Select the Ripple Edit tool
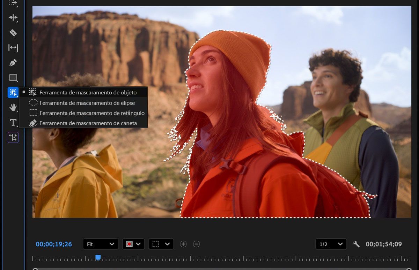Image resolution: width=419 pixels, height=270 pixels. point(13,17)
